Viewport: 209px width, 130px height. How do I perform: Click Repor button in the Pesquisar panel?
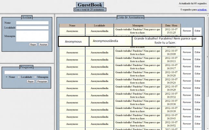[x=31, y=82]
